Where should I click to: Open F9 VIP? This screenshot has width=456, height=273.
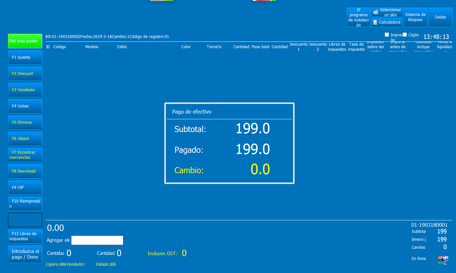tap(25, 188)
